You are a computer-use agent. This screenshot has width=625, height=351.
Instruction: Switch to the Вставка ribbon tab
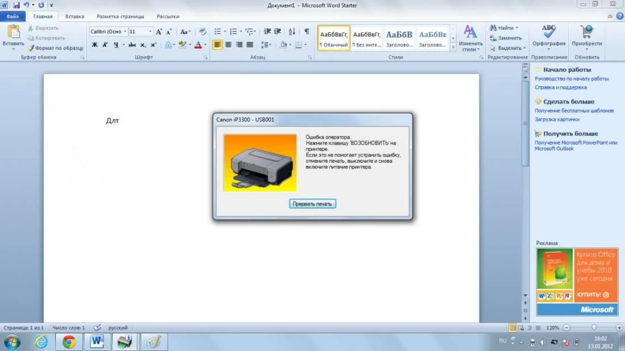point(74,16)
